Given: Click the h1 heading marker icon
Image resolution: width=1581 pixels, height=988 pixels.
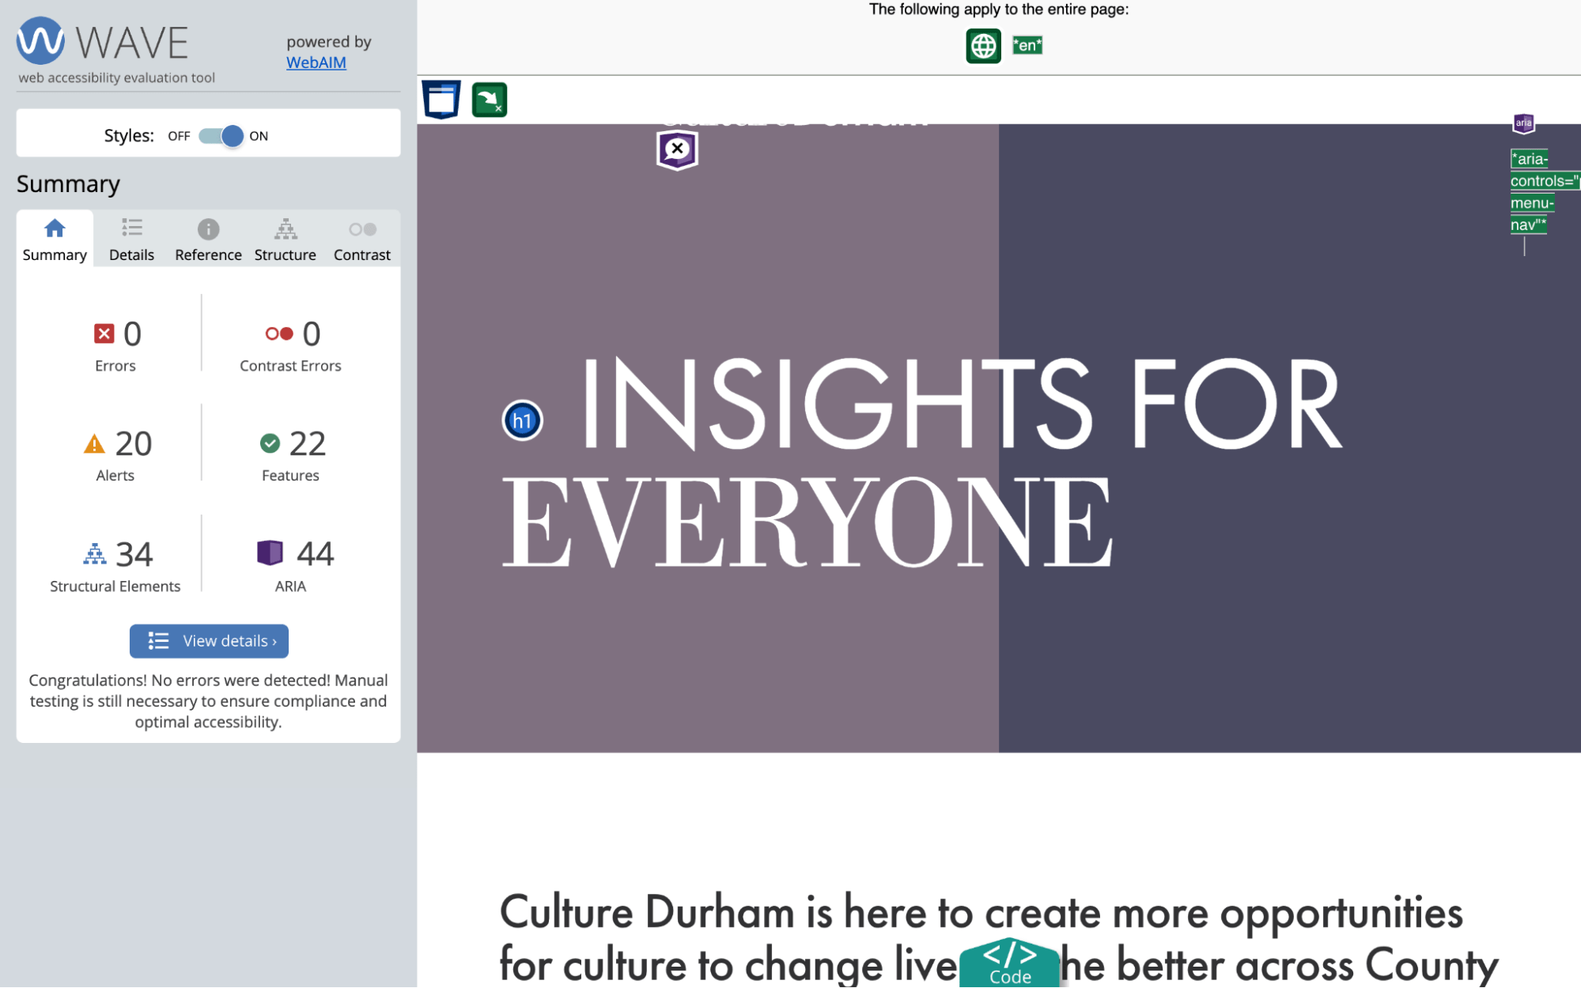Looking at the screenshot, I should [x=522, y=420].
